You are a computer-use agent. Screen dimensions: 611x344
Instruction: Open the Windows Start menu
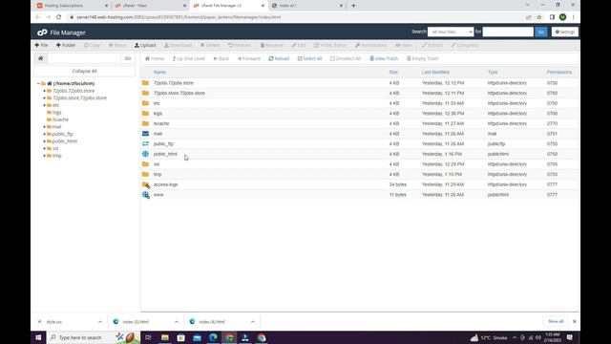pyautogui.click(x=38, y=337)
